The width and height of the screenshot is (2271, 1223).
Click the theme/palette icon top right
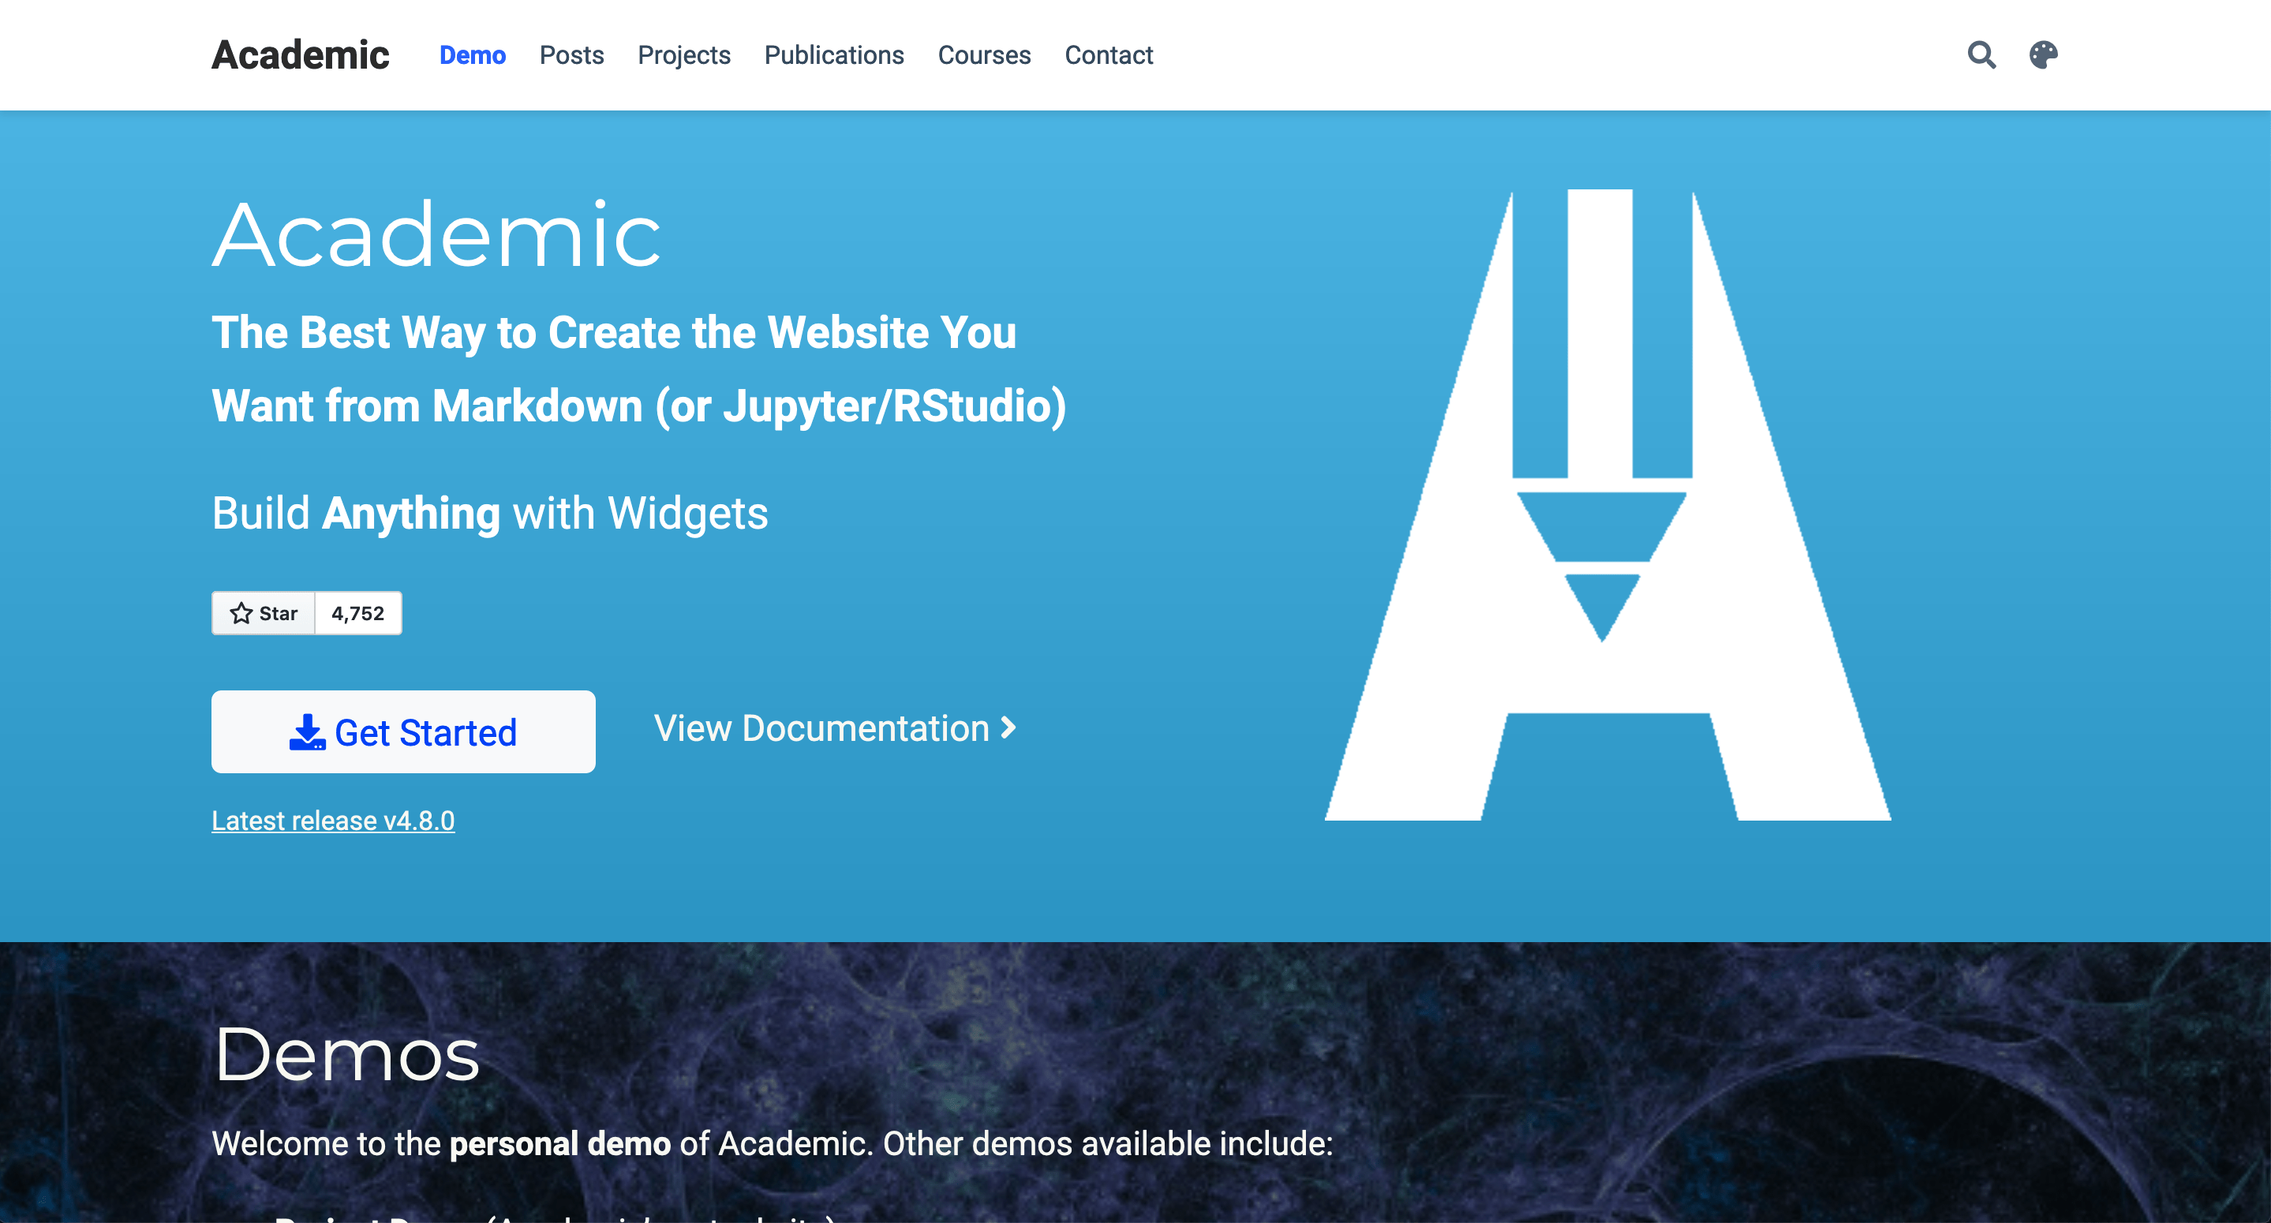2044,56
